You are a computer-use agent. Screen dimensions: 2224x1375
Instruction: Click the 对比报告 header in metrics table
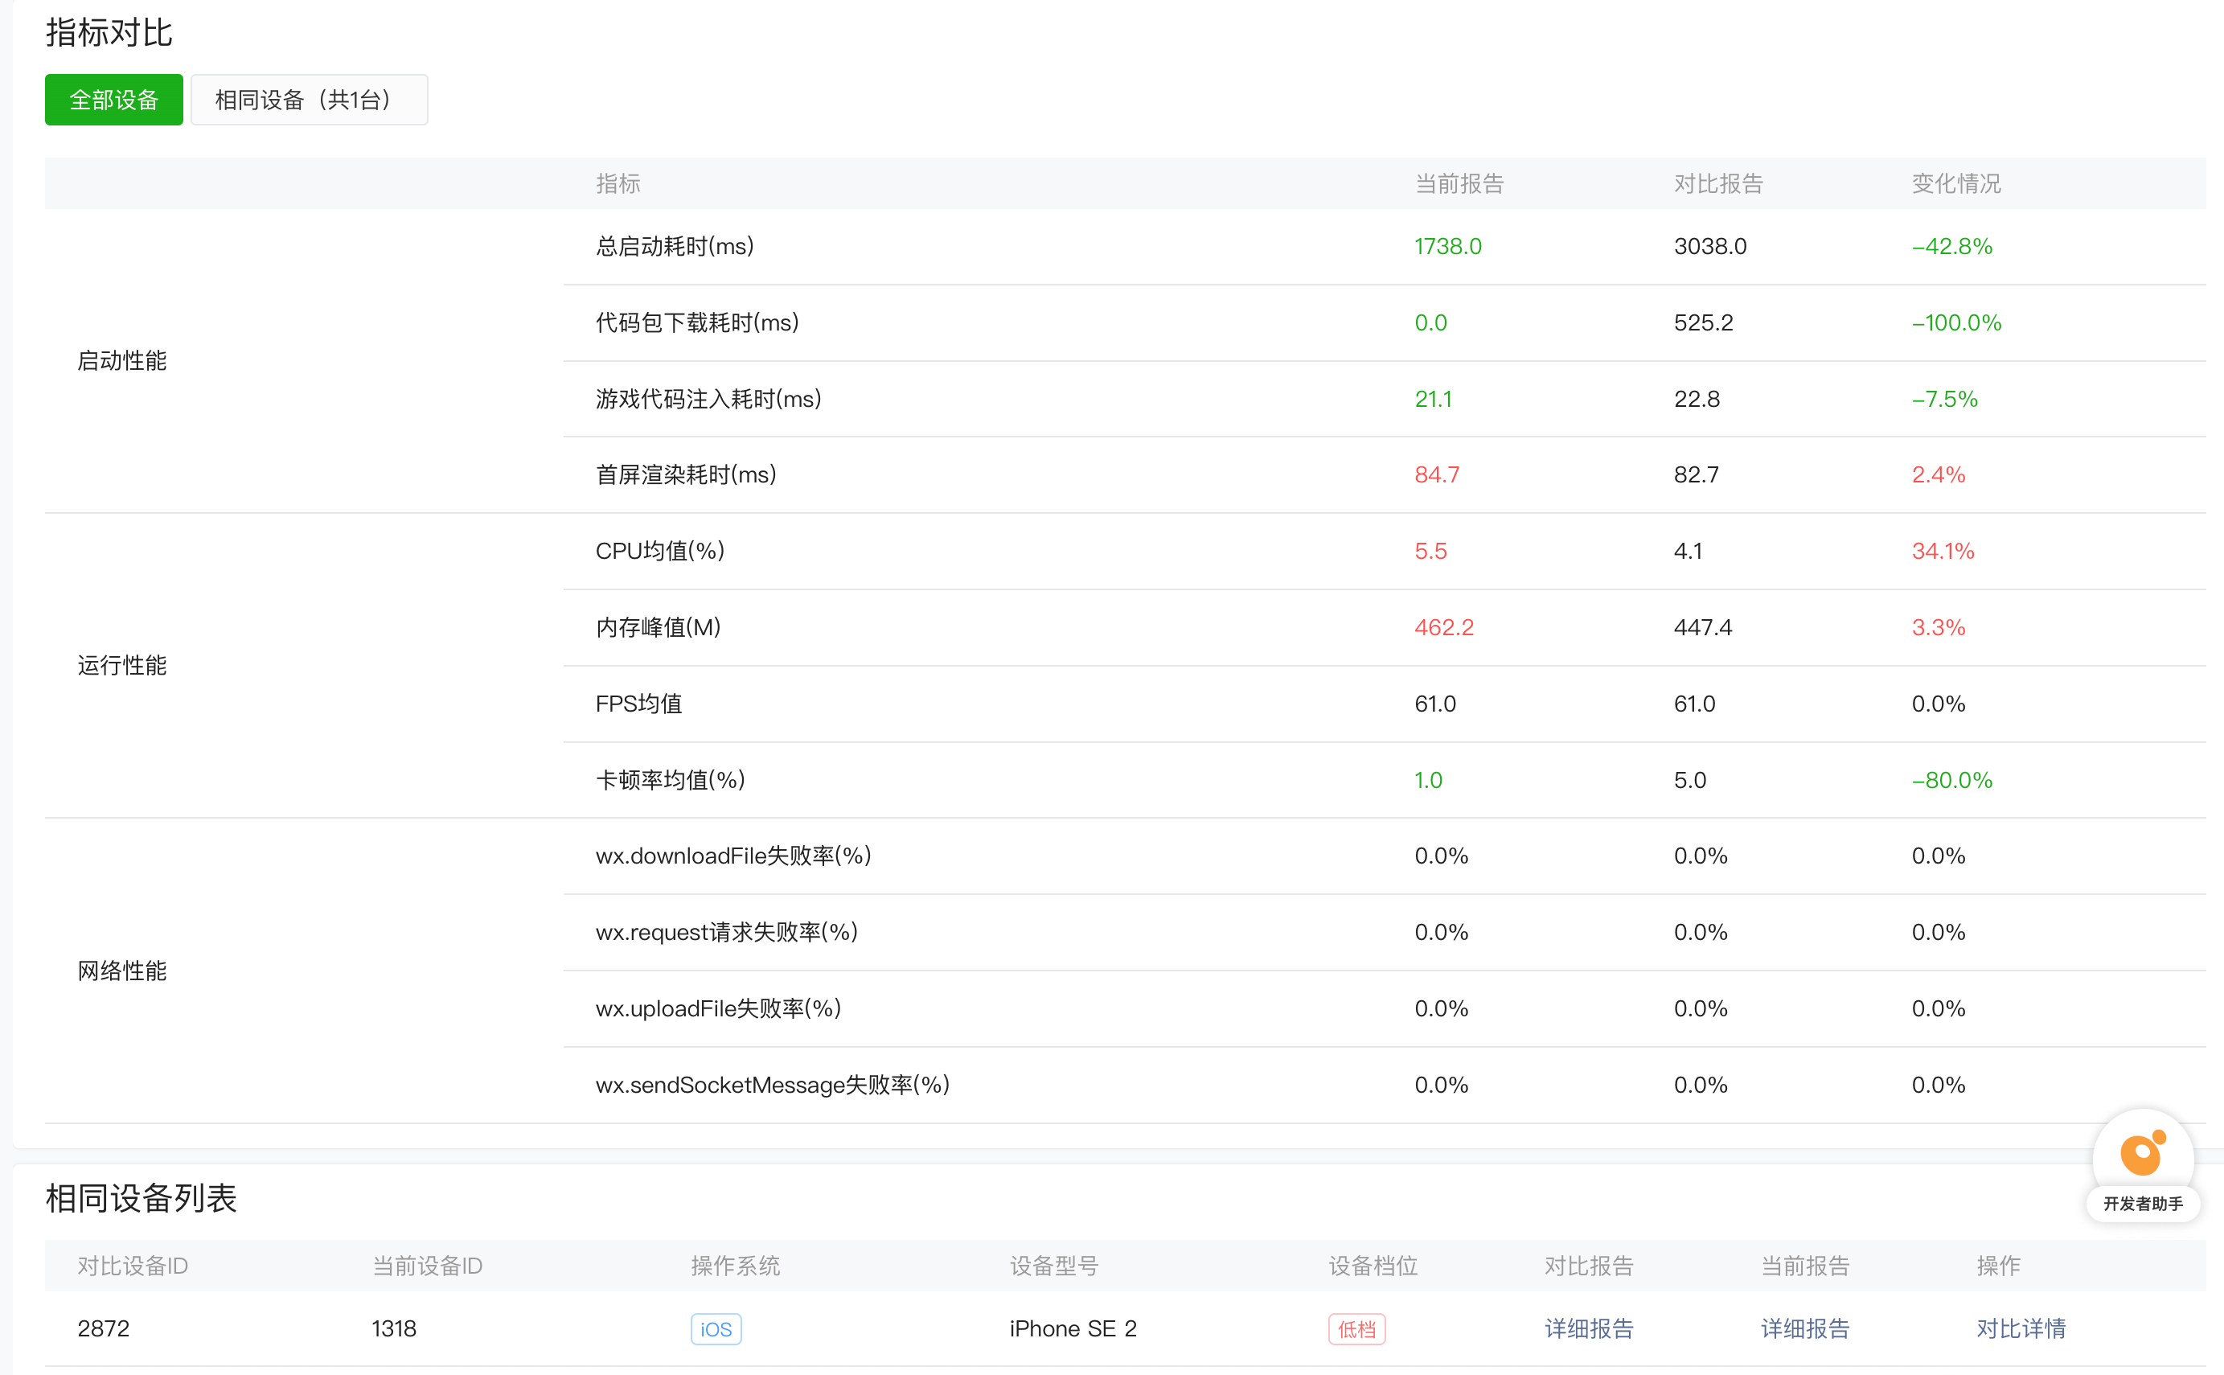1718,183
